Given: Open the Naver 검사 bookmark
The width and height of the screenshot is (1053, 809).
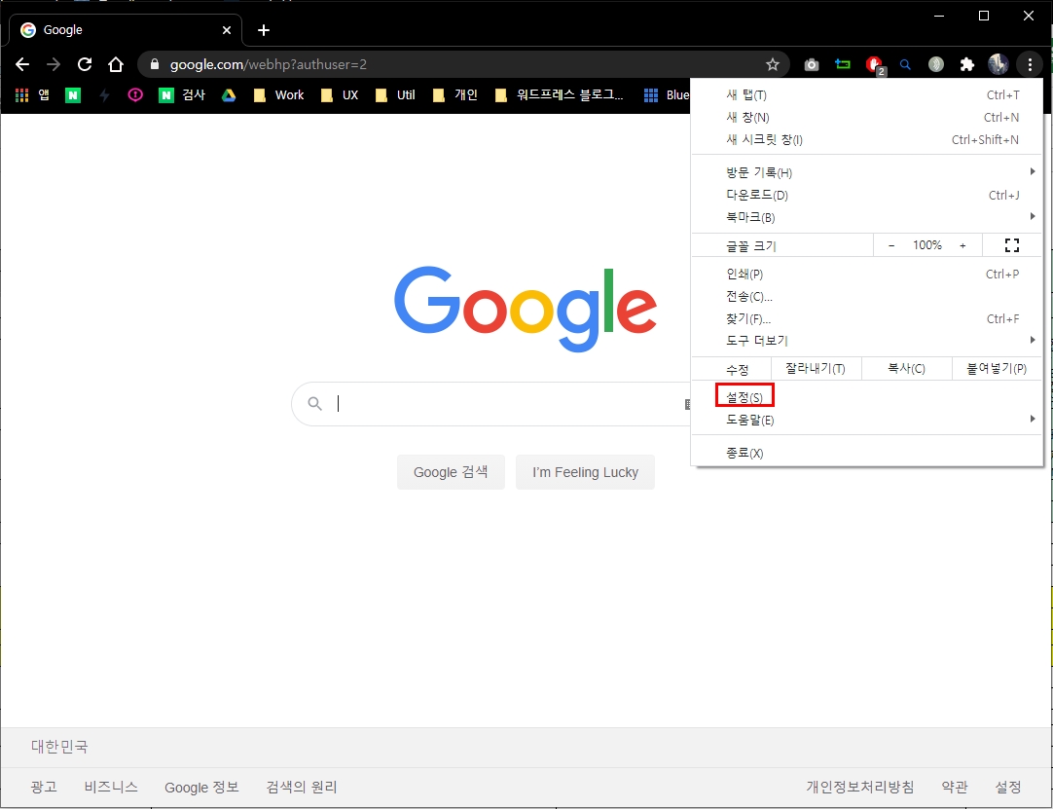Looking at the screenshot, I should pyautogui.click(x=182, y=94).
